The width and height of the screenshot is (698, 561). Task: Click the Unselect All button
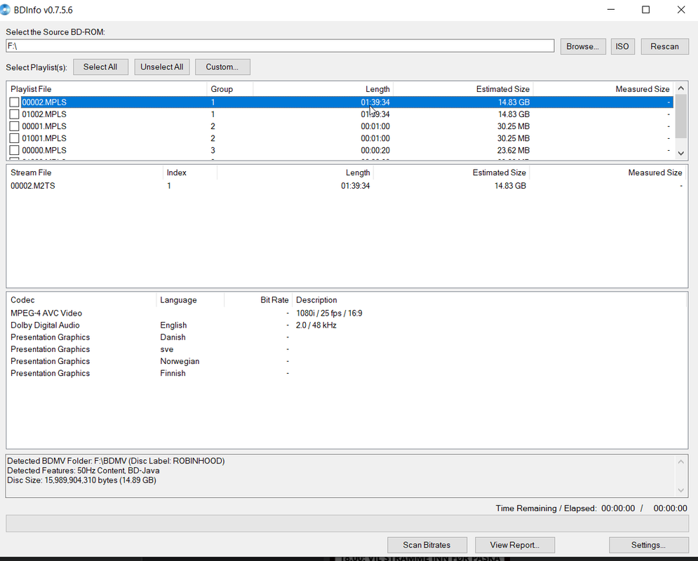point(162,67)
